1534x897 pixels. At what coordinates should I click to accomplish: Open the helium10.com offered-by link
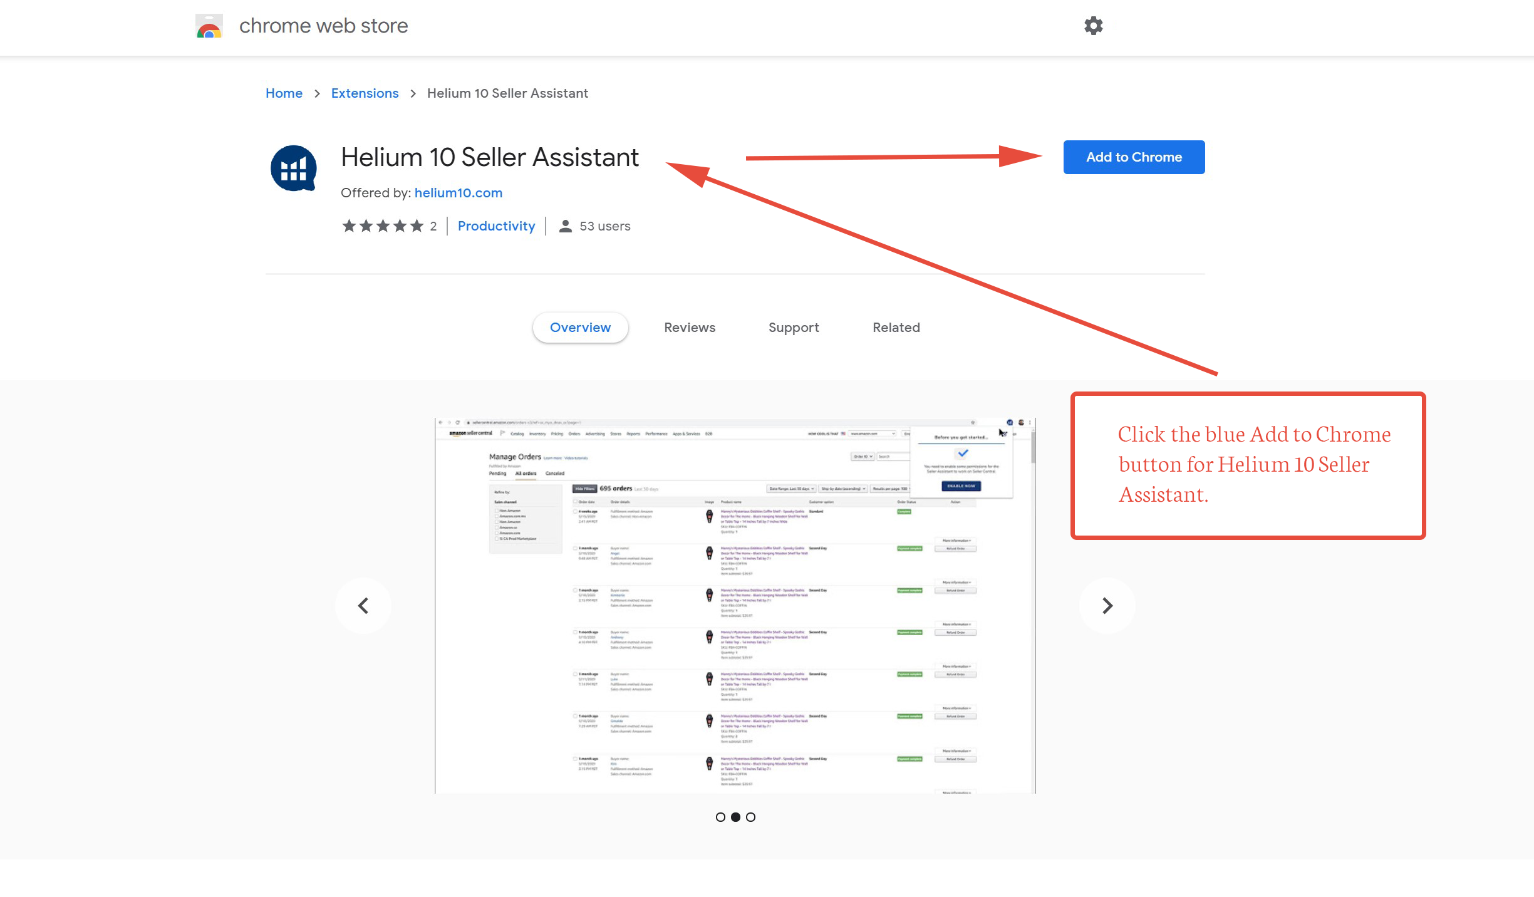tap(458, 192)
